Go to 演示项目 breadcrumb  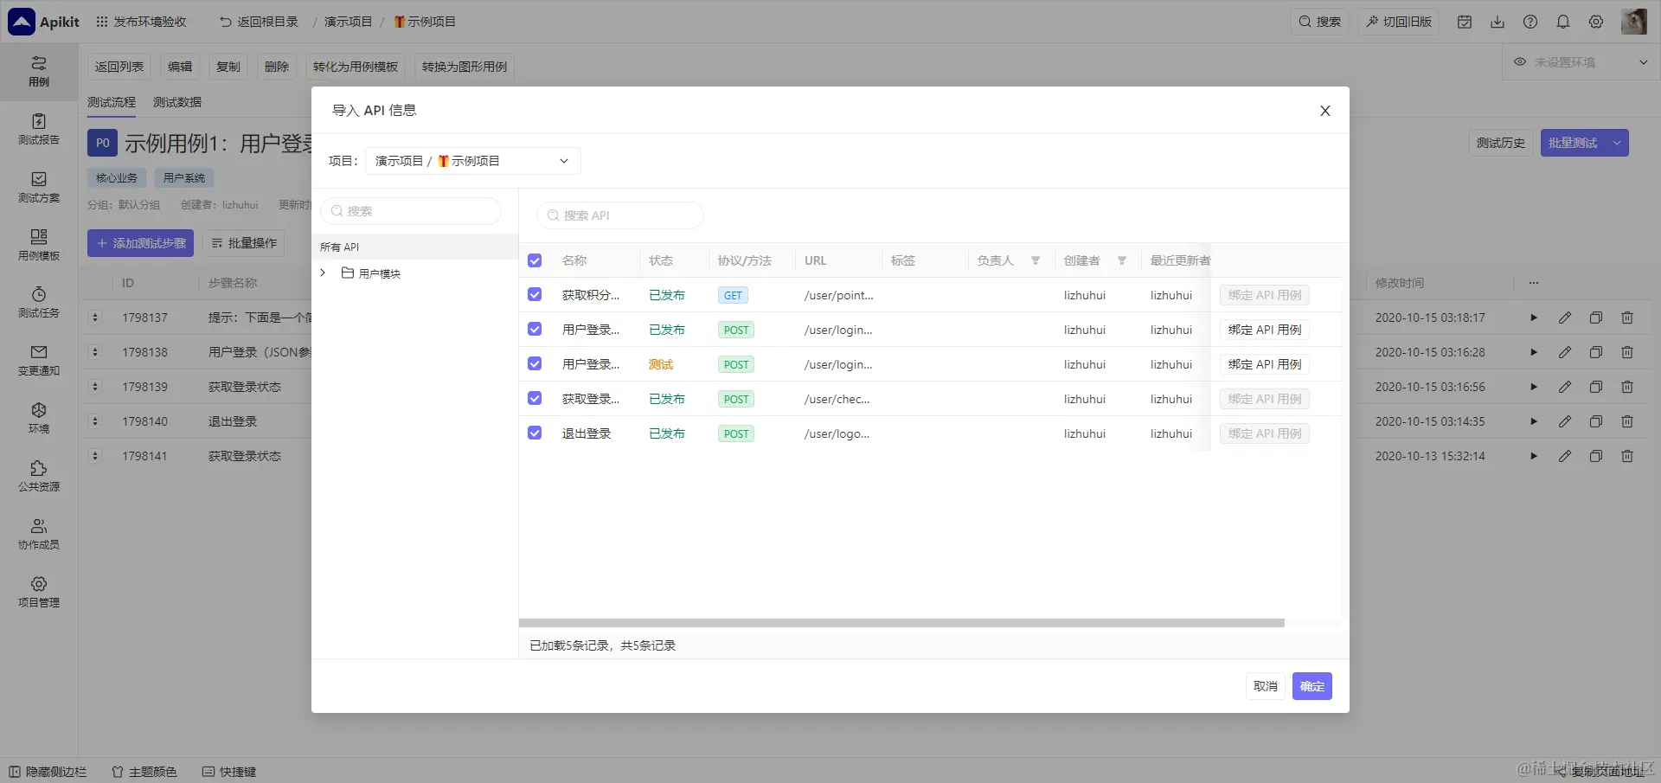tap(348, 22)
